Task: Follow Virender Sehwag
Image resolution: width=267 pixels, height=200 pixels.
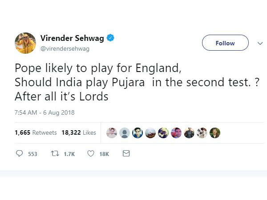Action: coord(225,43)
